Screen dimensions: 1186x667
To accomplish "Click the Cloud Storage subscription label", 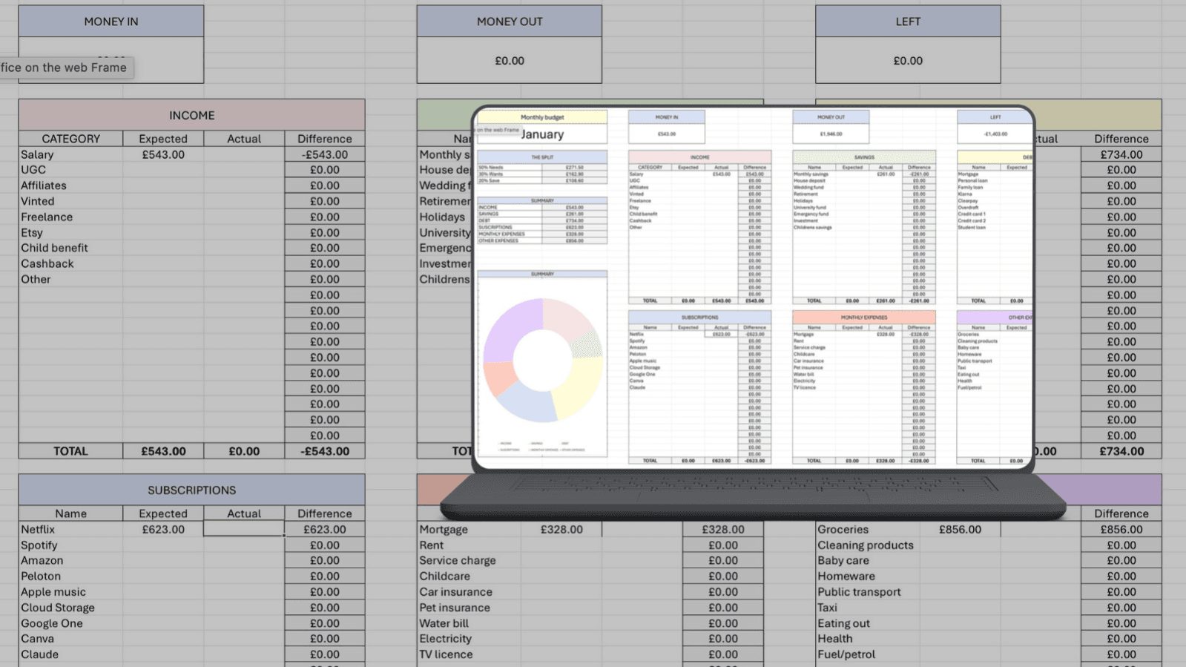I will coord(58,608).
